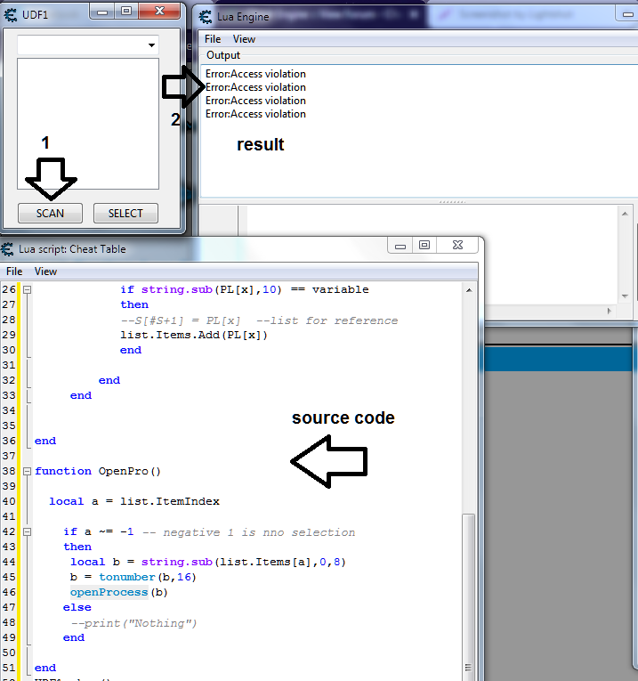Click first 'Error:Access violation' output line

click(x=255, y=74)
